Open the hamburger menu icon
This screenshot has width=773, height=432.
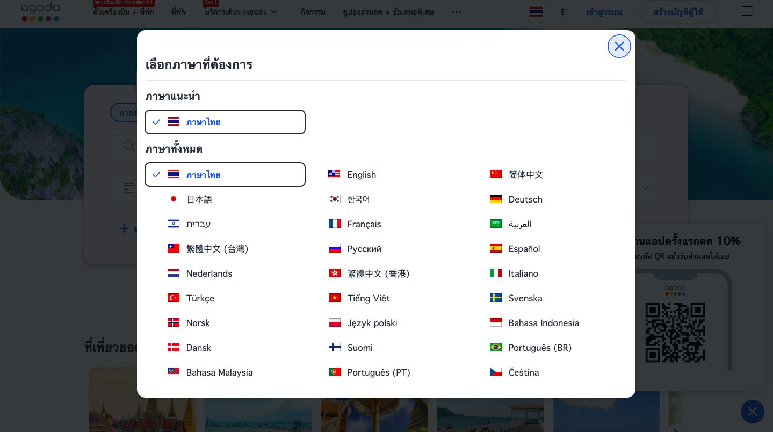747,12
